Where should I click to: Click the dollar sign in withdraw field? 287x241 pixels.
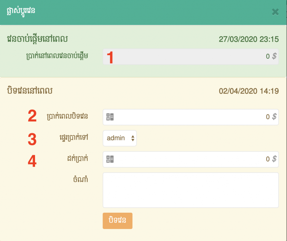(x=274, y=159)
